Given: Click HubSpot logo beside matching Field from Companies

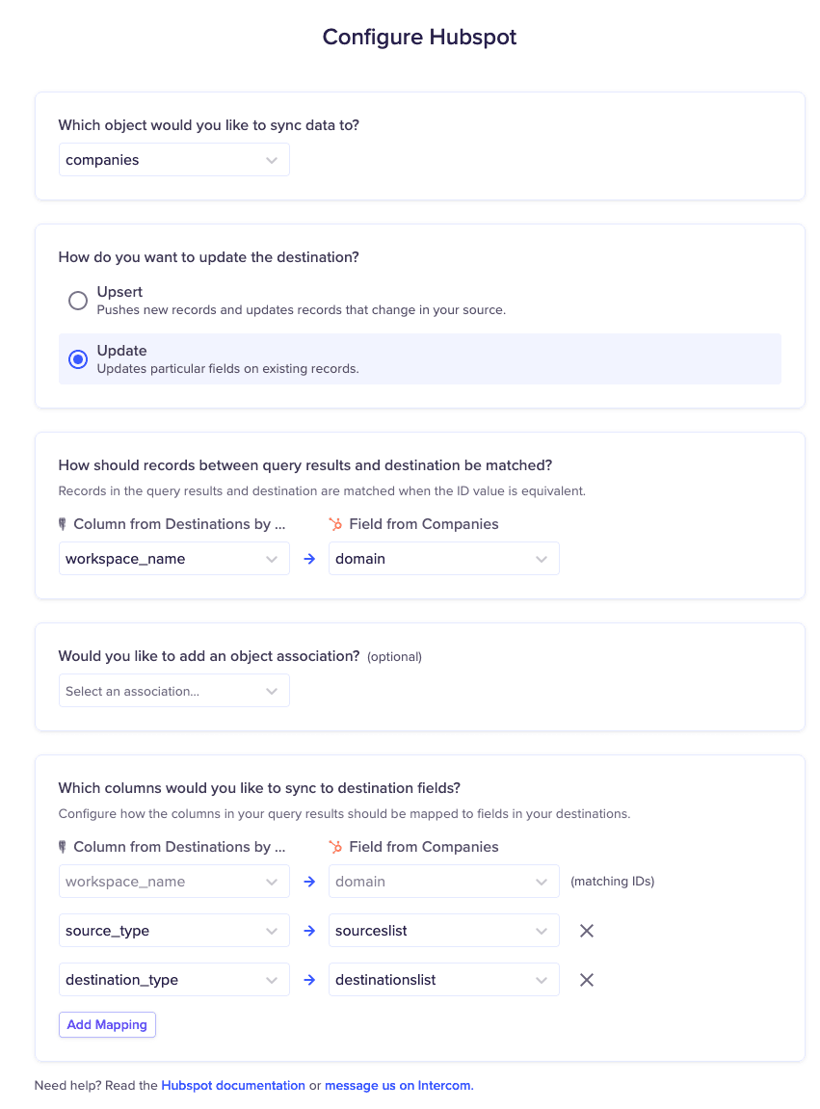Looking at the screenshot, I should [335, 524].
